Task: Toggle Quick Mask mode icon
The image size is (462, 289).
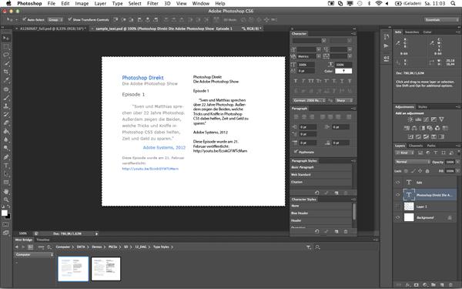Action: [x=6, y=224]
